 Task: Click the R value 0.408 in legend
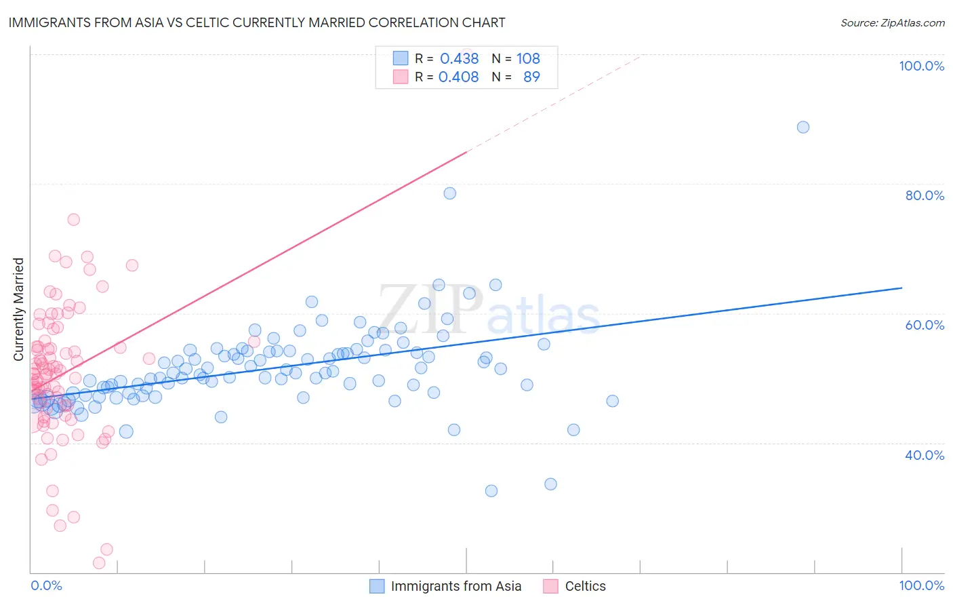point(459,77)
